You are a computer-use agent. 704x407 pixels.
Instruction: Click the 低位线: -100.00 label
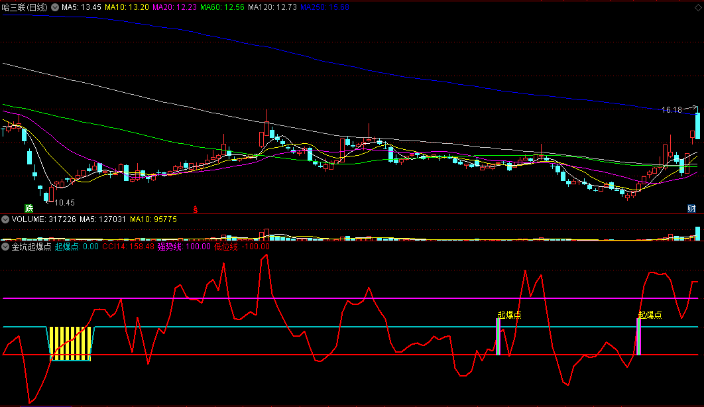coord(242,247)
